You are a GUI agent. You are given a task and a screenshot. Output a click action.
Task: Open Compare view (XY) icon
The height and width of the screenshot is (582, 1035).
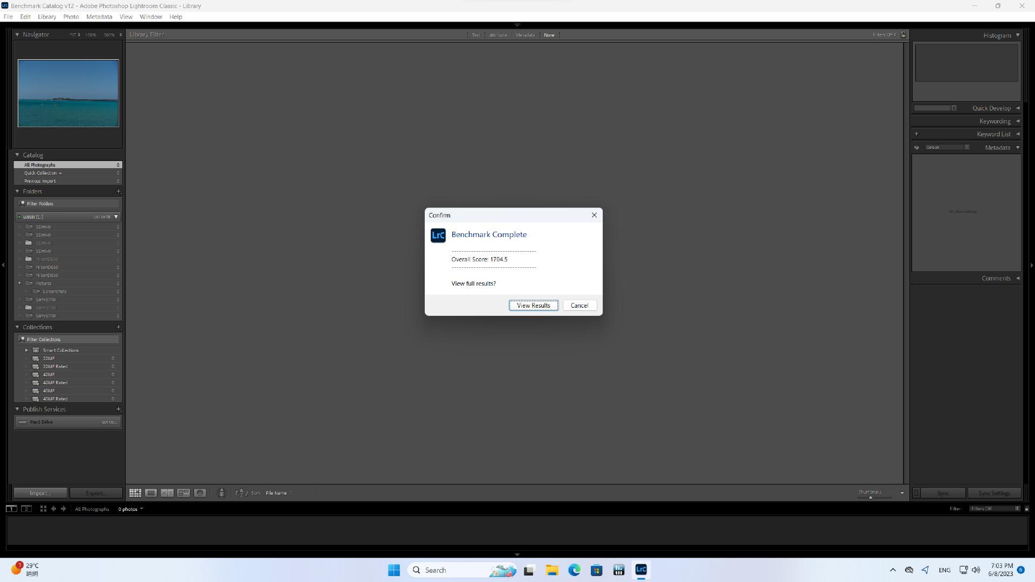point(167,493)
